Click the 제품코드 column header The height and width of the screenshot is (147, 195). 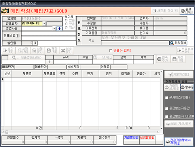click(49, 73)
